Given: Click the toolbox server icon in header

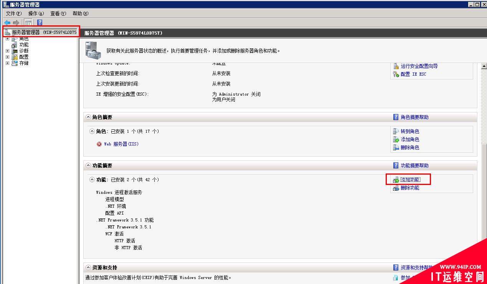Looking at the screenshot, I should pos(93,50).
